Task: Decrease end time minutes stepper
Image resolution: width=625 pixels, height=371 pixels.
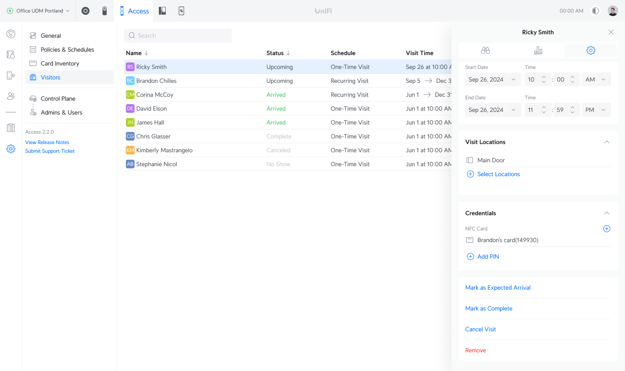Action: tap(572, 112)
